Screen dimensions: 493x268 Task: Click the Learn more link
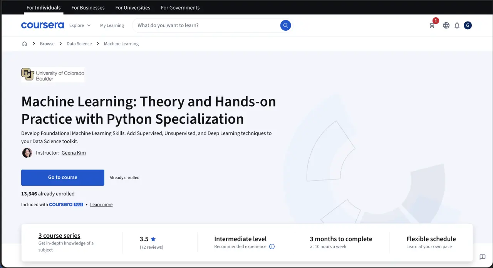click(101, 205)
